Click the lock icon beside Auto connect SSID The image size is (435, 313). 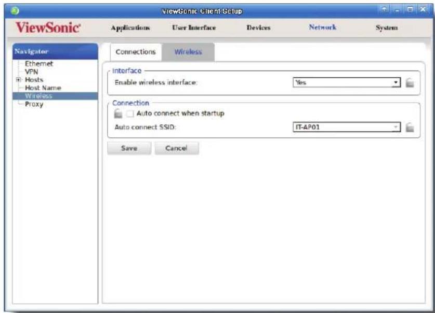410,127
